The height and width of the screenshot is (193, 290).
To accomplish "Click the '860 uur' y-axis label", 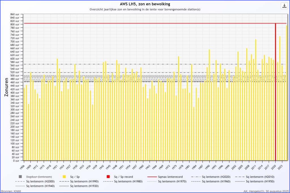I will tap(15, 14).
